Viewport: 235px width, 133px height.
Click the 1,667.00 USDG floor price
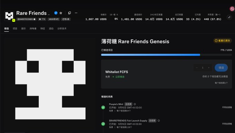(96, 19)
